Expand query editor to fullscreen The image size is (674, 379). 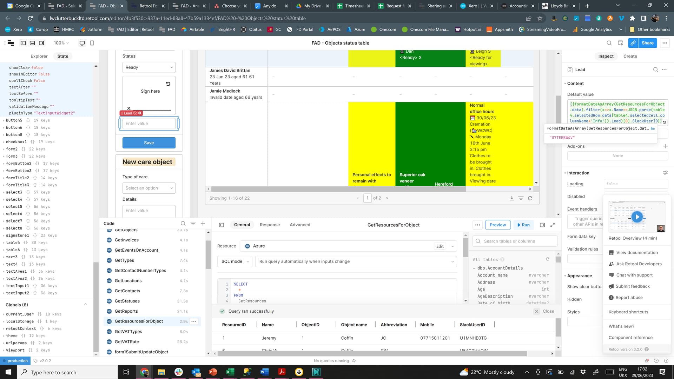point(553,225)
